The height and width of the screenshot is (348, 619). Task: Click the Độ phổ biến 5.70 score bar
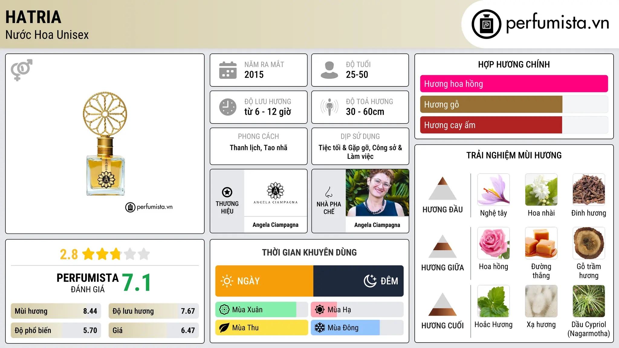[x=56, y=330]
